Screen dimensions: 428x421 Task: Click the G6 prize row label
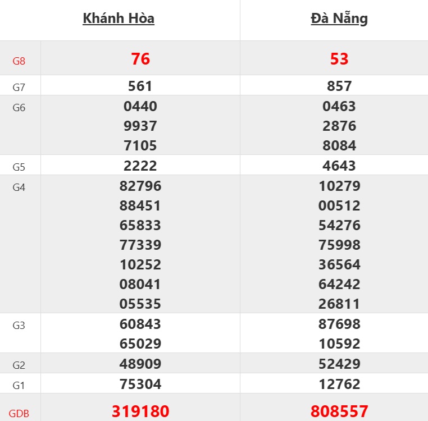point(19,108)
